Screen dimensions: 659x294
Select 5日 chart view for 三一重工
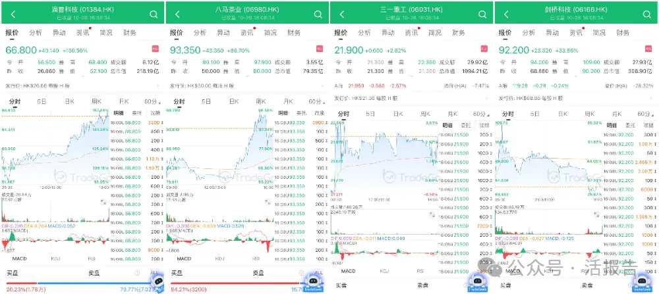(x=370, y=114)
